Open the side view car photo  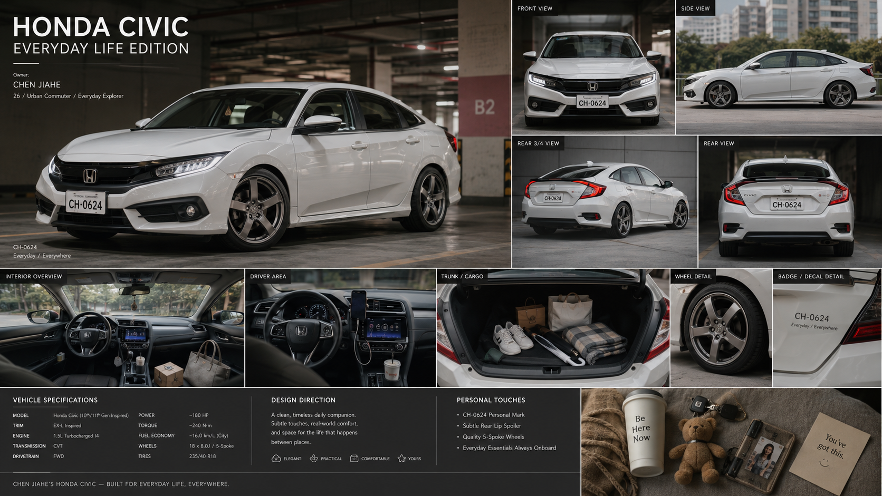click(x=779, y=67)
